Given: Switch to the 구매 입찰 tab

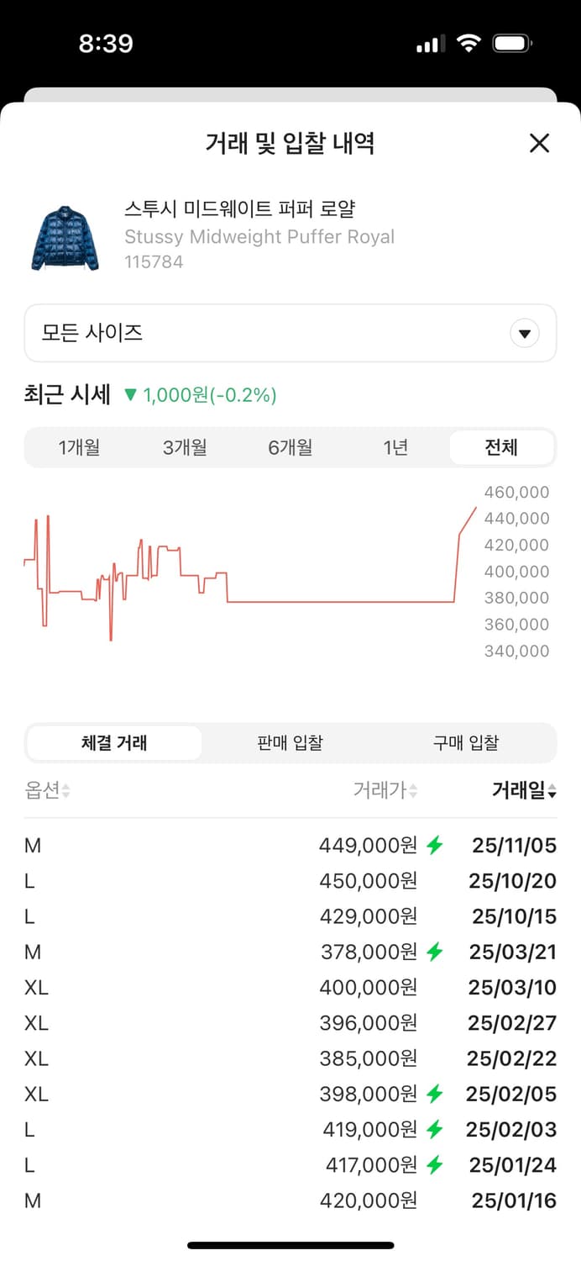Looking at the screenshot, I should [467, 742].
